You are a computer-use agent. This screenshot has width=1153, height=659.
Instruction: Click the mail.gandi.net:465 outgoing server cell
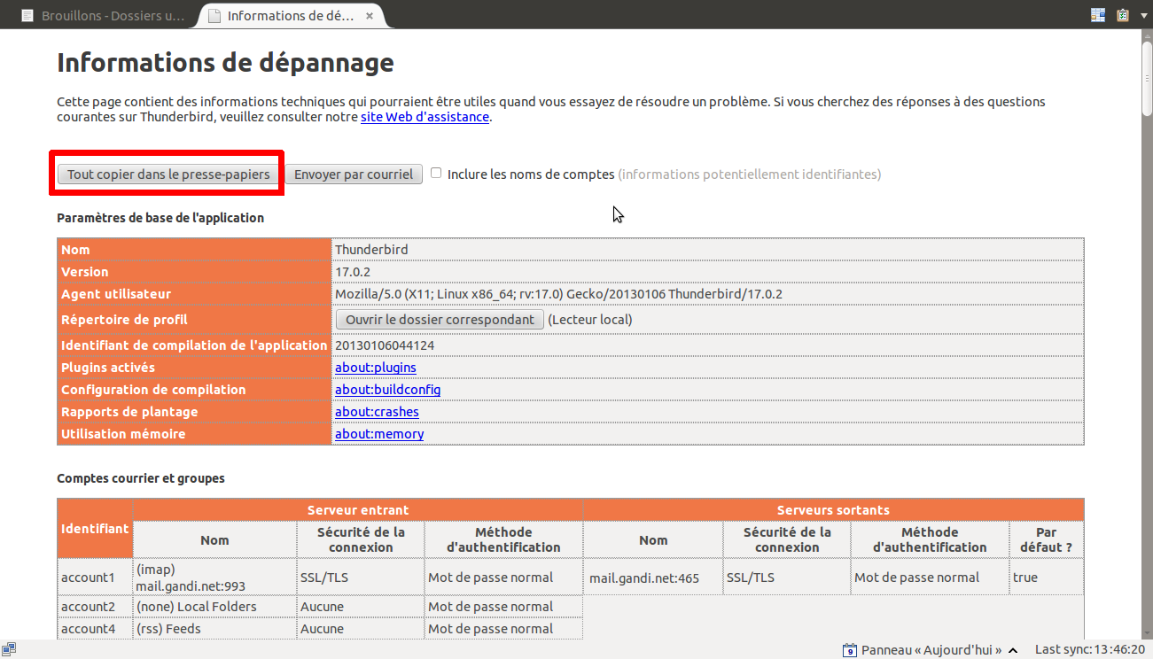click(x=652, y=578)
